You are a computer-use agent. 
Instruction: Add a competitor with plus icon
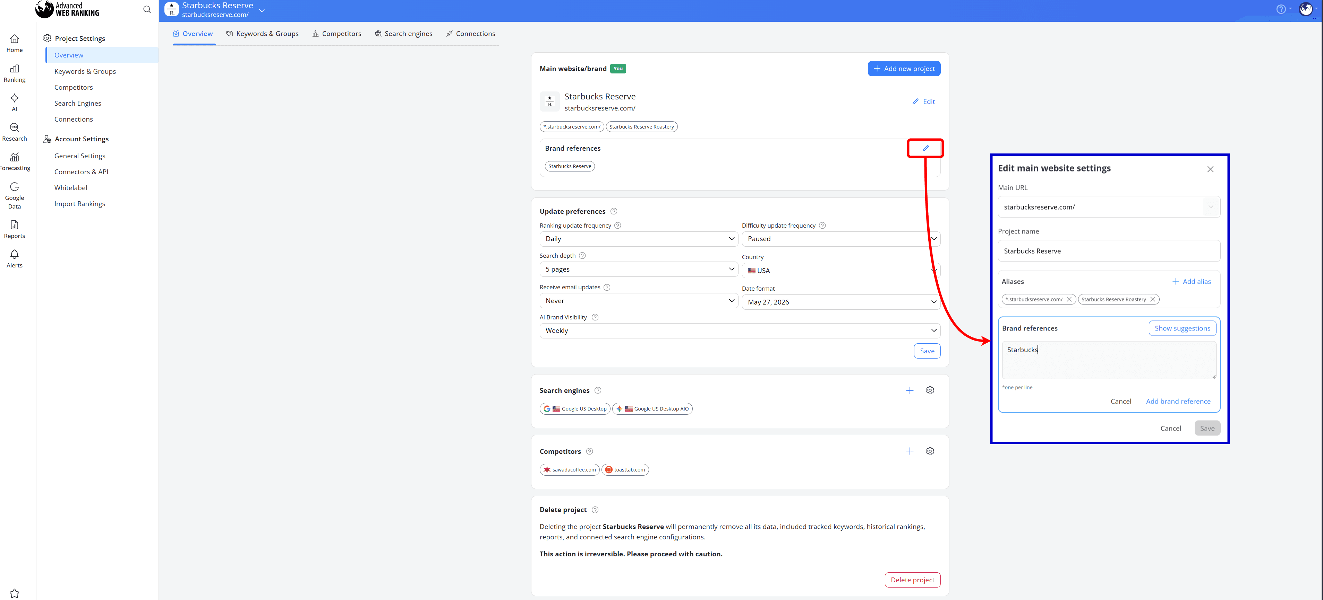click(x=910, y=451)
